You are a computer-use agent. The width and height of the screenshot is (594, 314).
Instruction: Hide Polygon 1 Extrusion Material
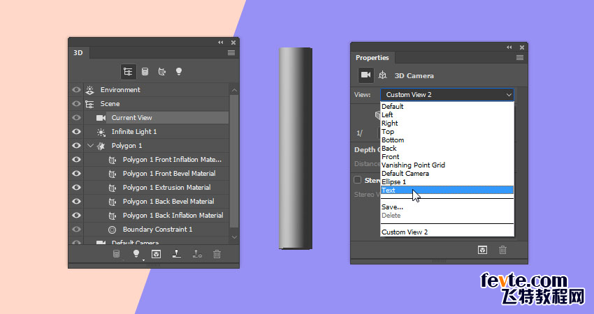coord(76,187)
